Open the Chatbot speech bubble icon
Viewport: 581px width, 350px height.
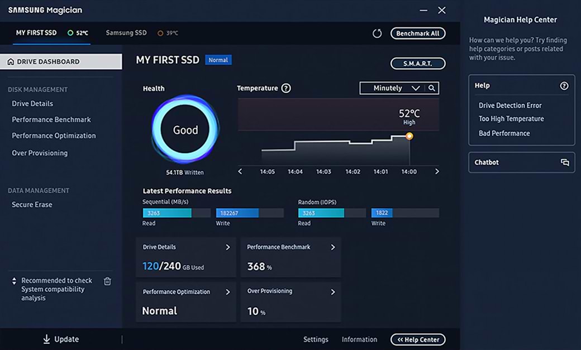click(565, 162)
